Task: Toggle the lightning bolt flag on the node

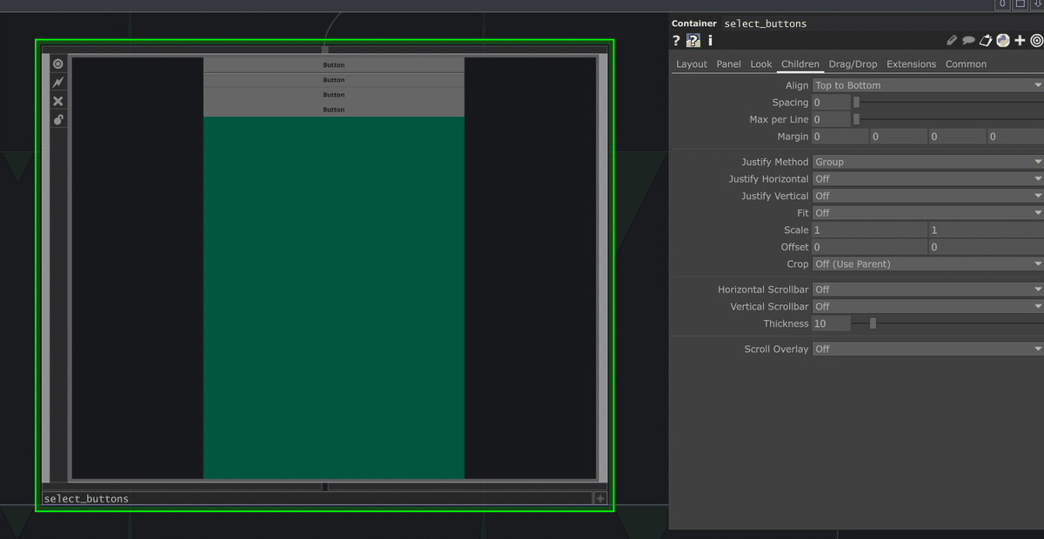Action: click(58, 83)
